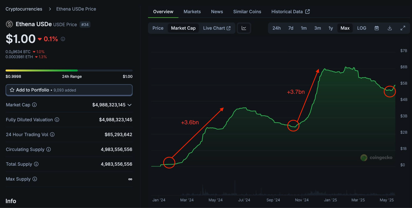Expand the Market Cap value dropdown

coord(130,105)
